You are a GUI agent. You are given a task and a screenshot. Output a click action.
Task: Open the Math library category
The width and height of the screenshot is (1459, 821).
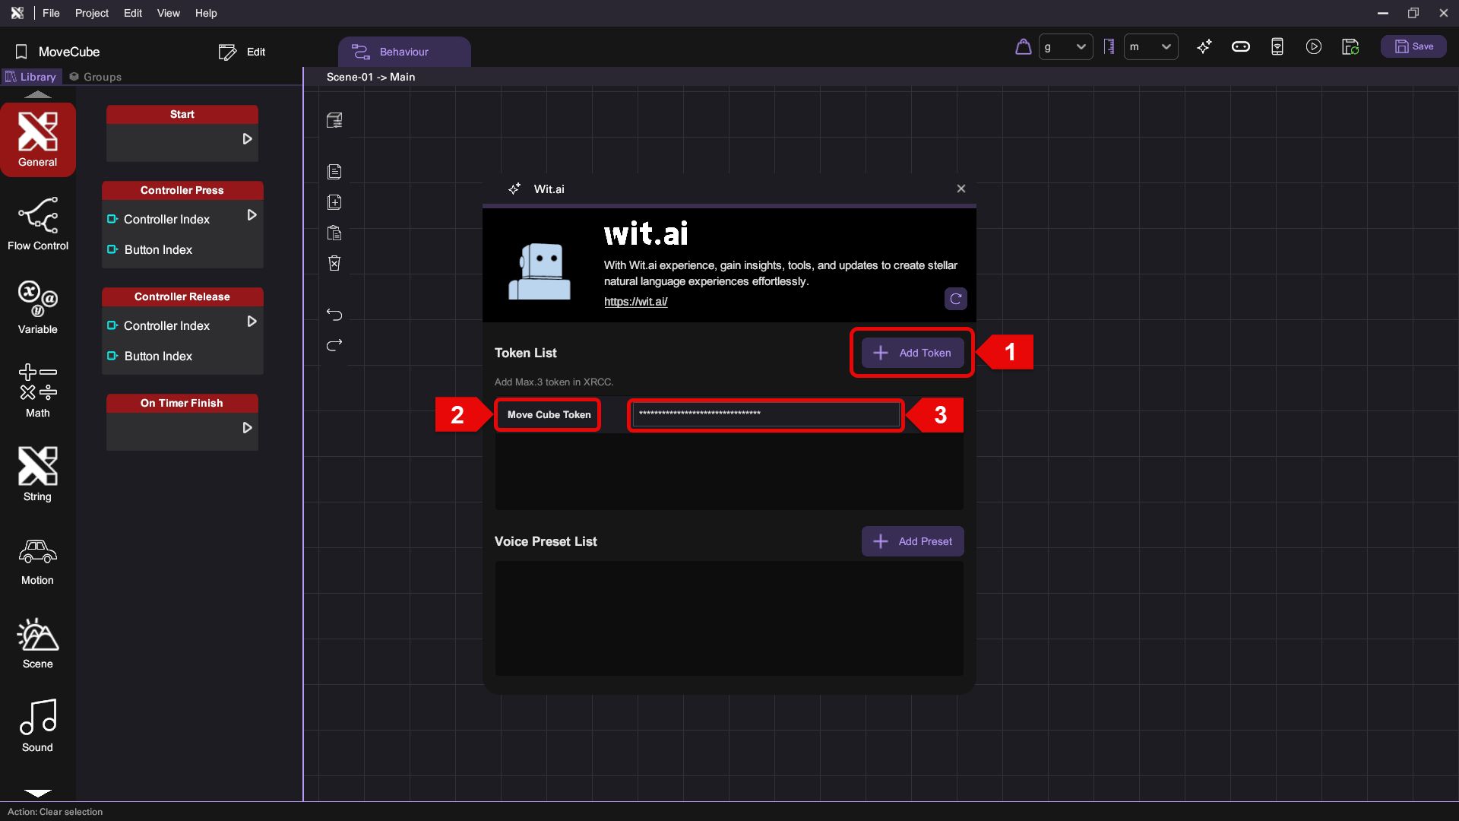pos(38,391)
